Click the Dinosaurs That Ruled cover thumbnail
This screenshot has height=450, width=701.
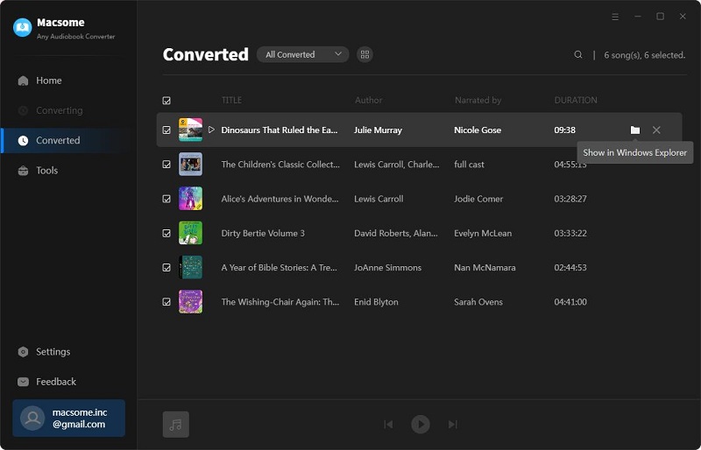tap(190, 130)
